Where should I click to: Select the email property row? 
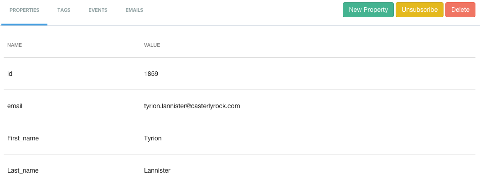pos(239,106)
